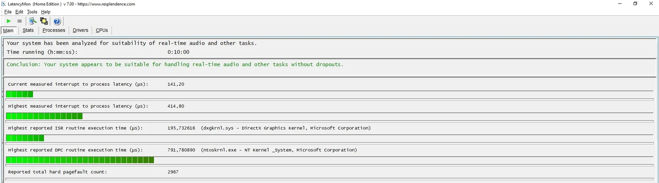Image resolution: width=659 pixels, height=183 pixels.
Task: Restore down the LatencyMon window
Action: (636, 4)
